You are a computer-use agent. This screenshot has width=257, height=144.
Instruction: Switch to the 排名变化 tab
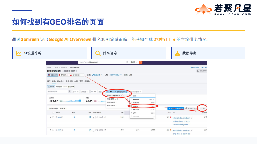click(x=61, y=81)
